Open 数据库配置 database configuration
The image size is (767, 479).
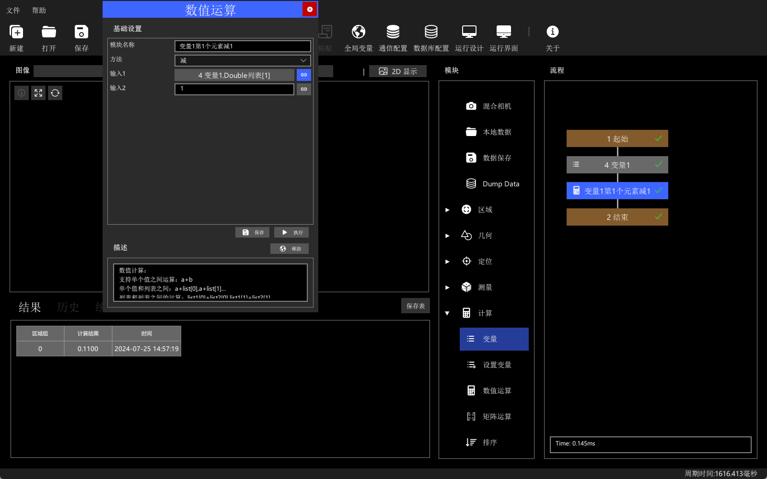431,32
